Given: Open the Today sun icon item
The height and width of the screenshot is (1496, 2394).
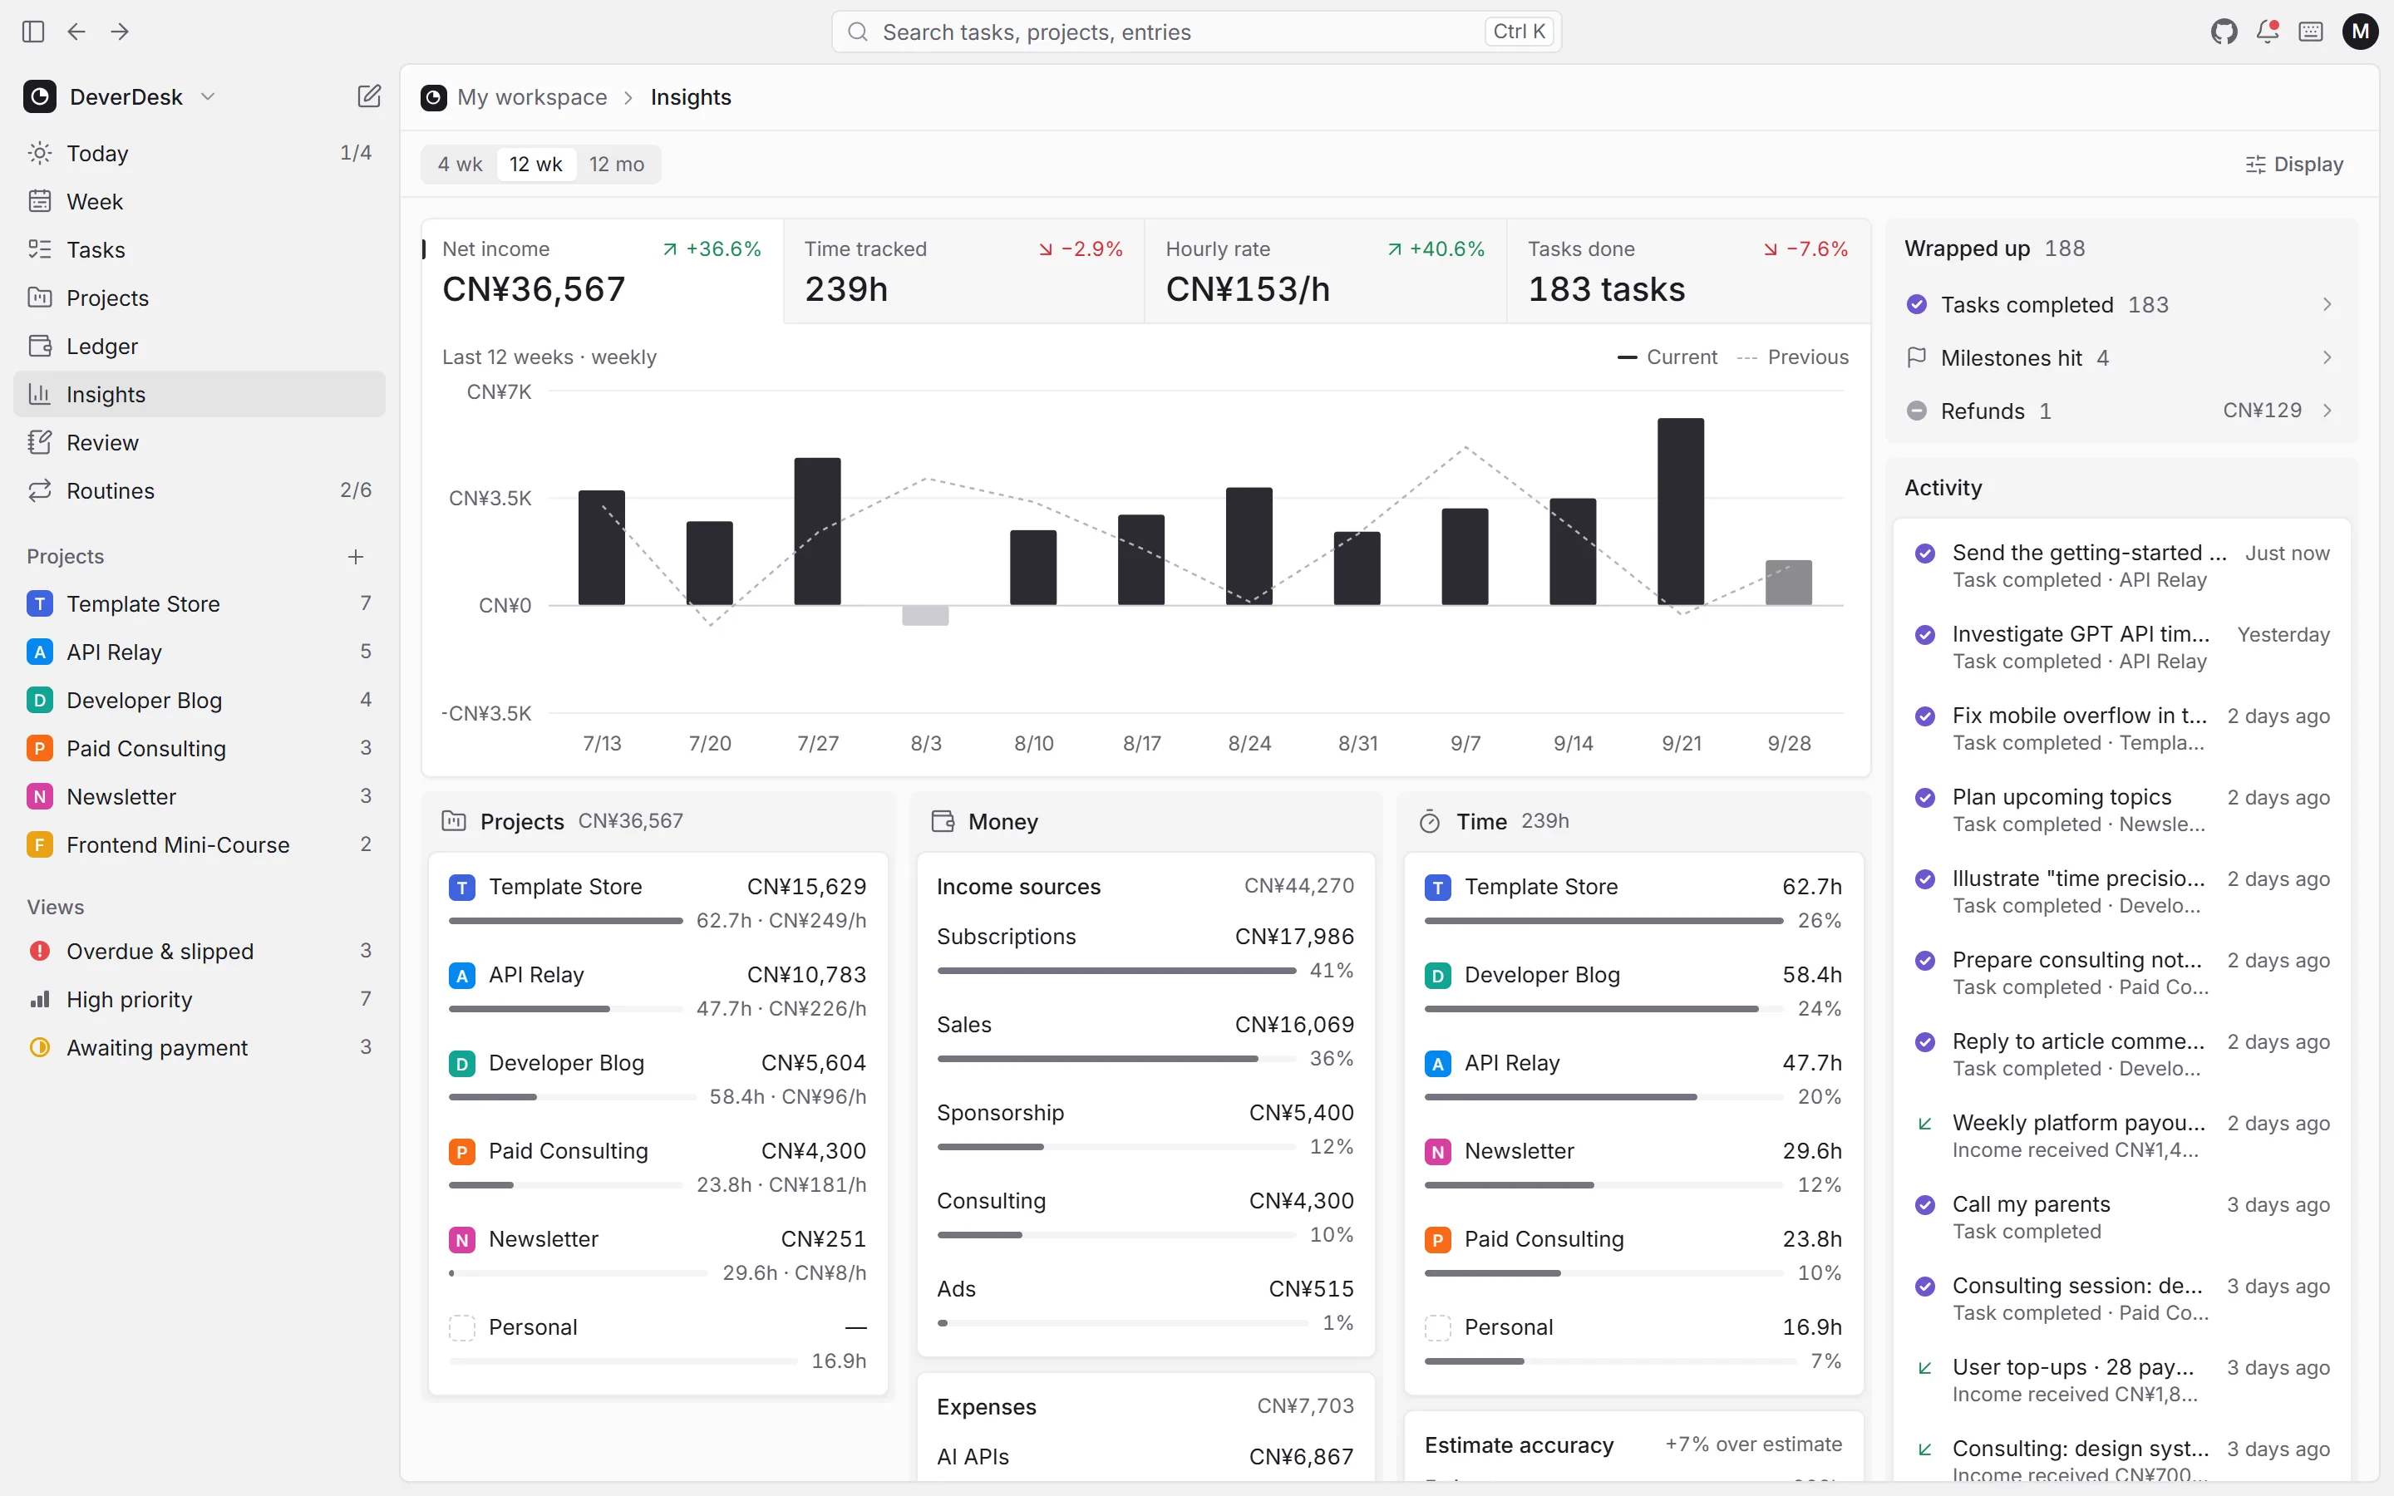Looking at the screenshot, I should pyautogui.click(x=199, y=152).
